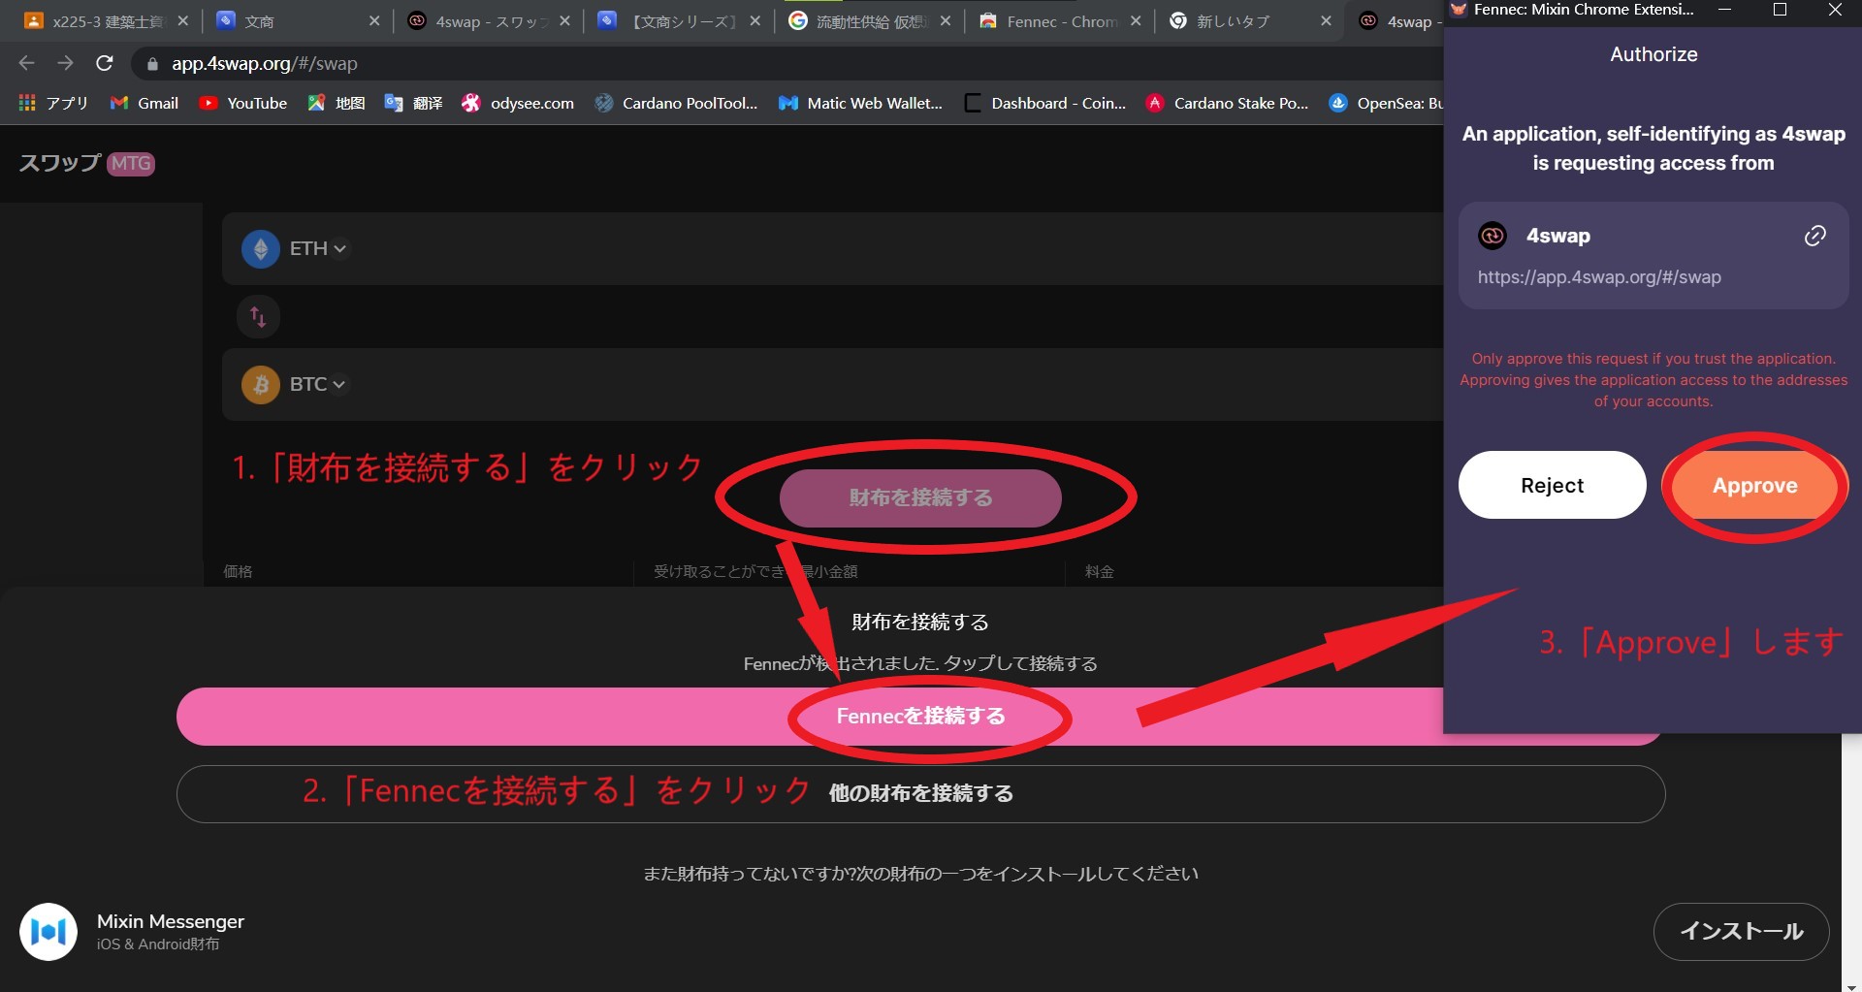The width and height of the screenshot is (1862, 992).
Task: Approve the 4swap access request
Action: tap(1753, 485)
